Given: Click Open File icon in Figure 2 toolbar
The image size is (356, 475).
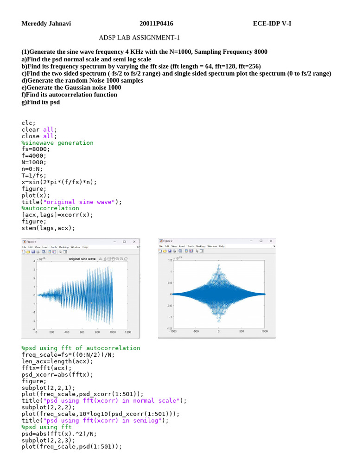Looking at the screenshot, I should [x=165, y=251].
